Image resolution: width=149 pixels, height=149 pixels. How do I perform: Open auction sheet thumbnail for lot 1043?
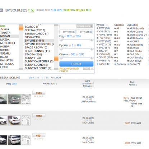coord(26,120)
